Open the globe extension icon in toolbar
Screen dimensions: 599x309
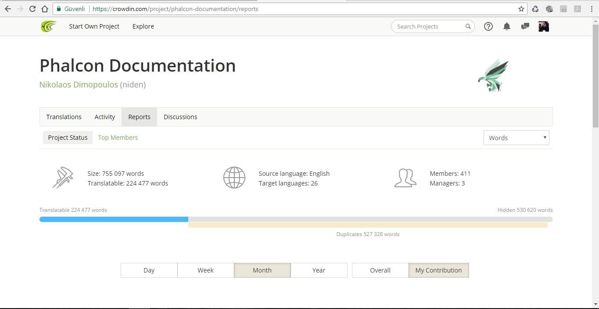point(549,9)
